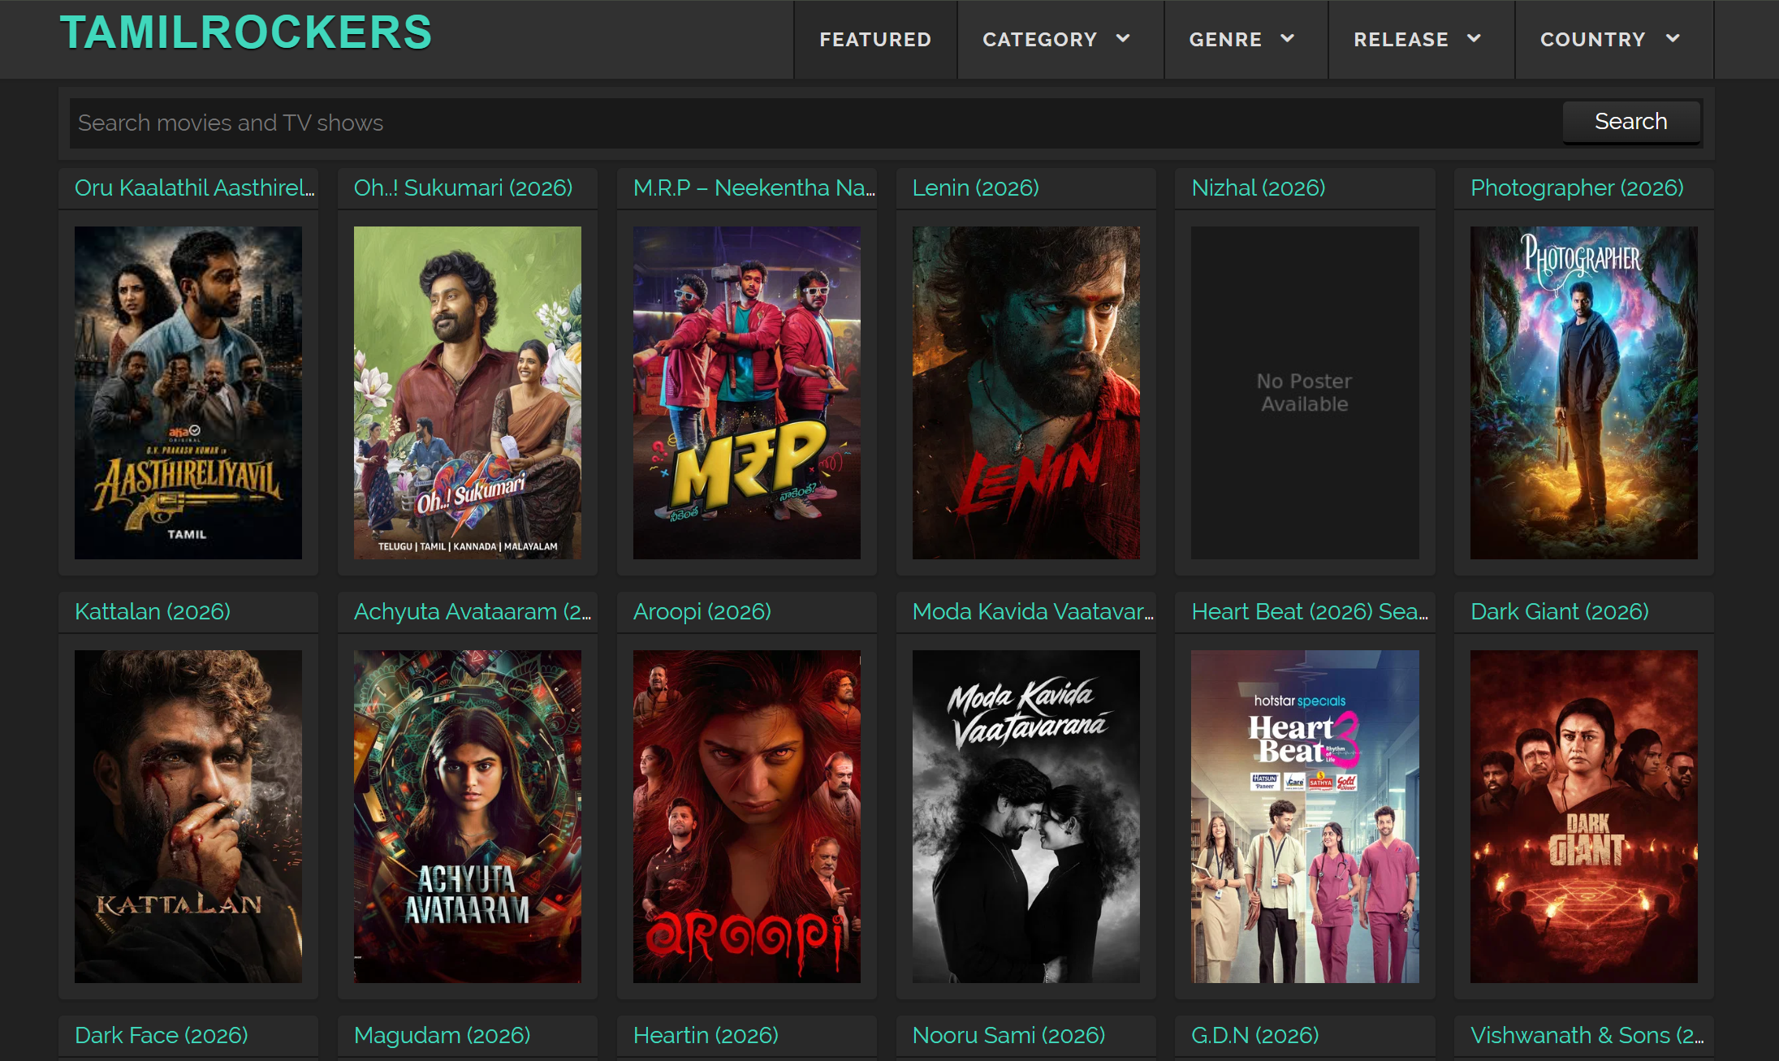This screenshot has width=1779, height=1061.
Task: Open Dark Face (2026) title link
Action: [162, 1035]
